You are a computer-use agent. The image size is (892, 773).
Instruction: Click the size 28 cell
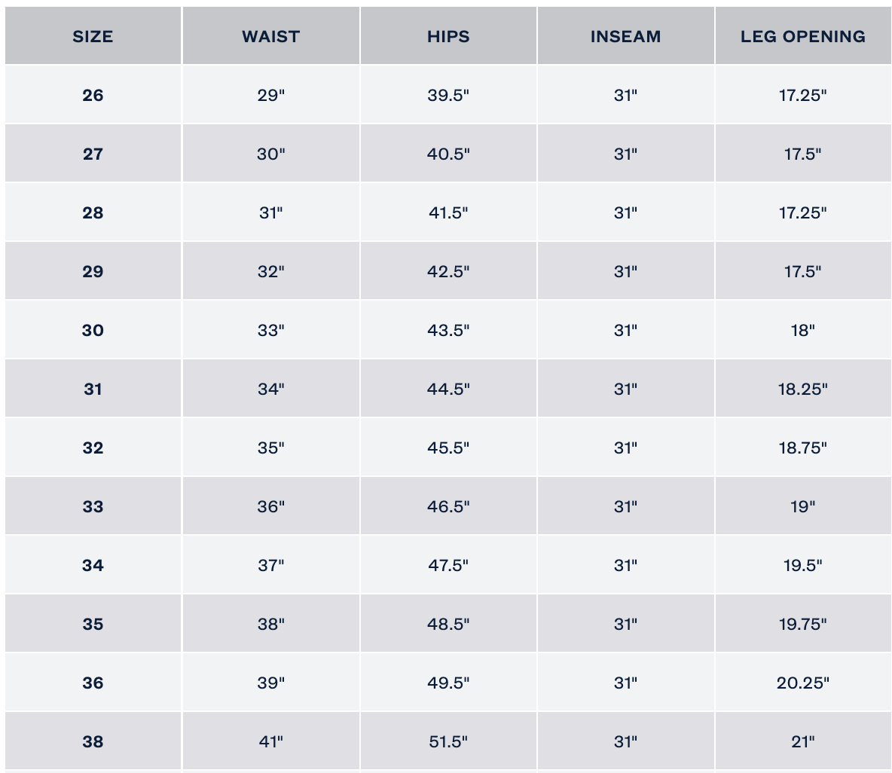tap(93, 213)
